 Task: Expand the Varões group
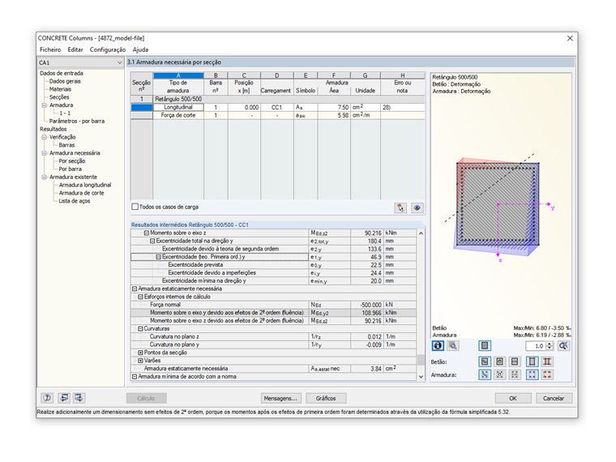click(x=140, y=360)
